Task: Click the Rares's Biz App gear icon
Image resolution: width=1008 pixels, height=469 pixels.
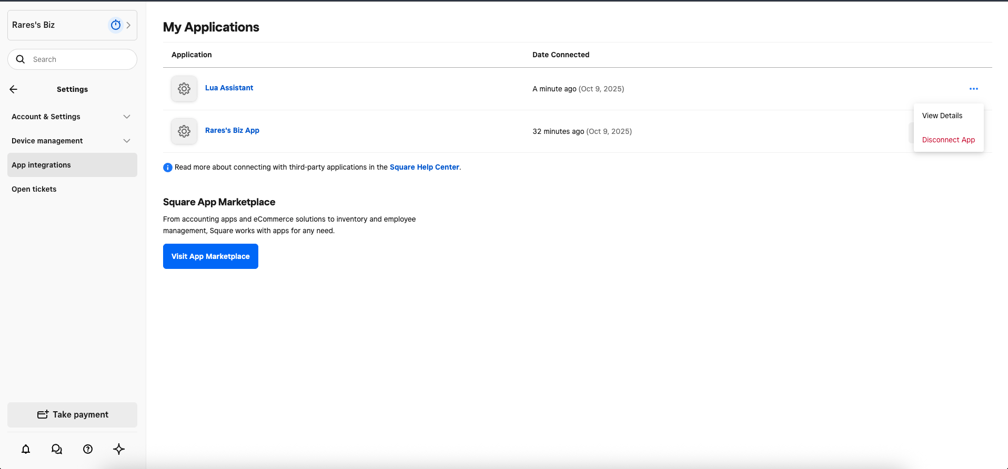Action: pos(184,131)
